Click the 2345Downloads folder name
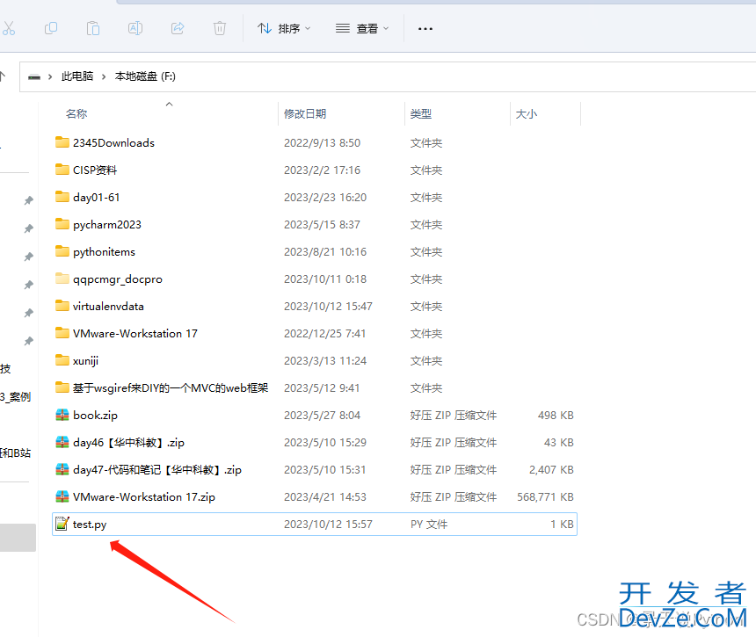This screenshot has height=637, width=756. point(113,142)
